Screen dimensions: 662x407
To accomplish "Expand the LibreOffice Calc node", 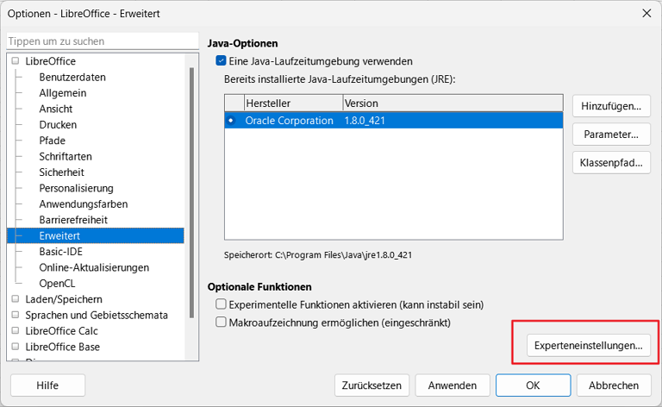I will click(x=16, y=330).
